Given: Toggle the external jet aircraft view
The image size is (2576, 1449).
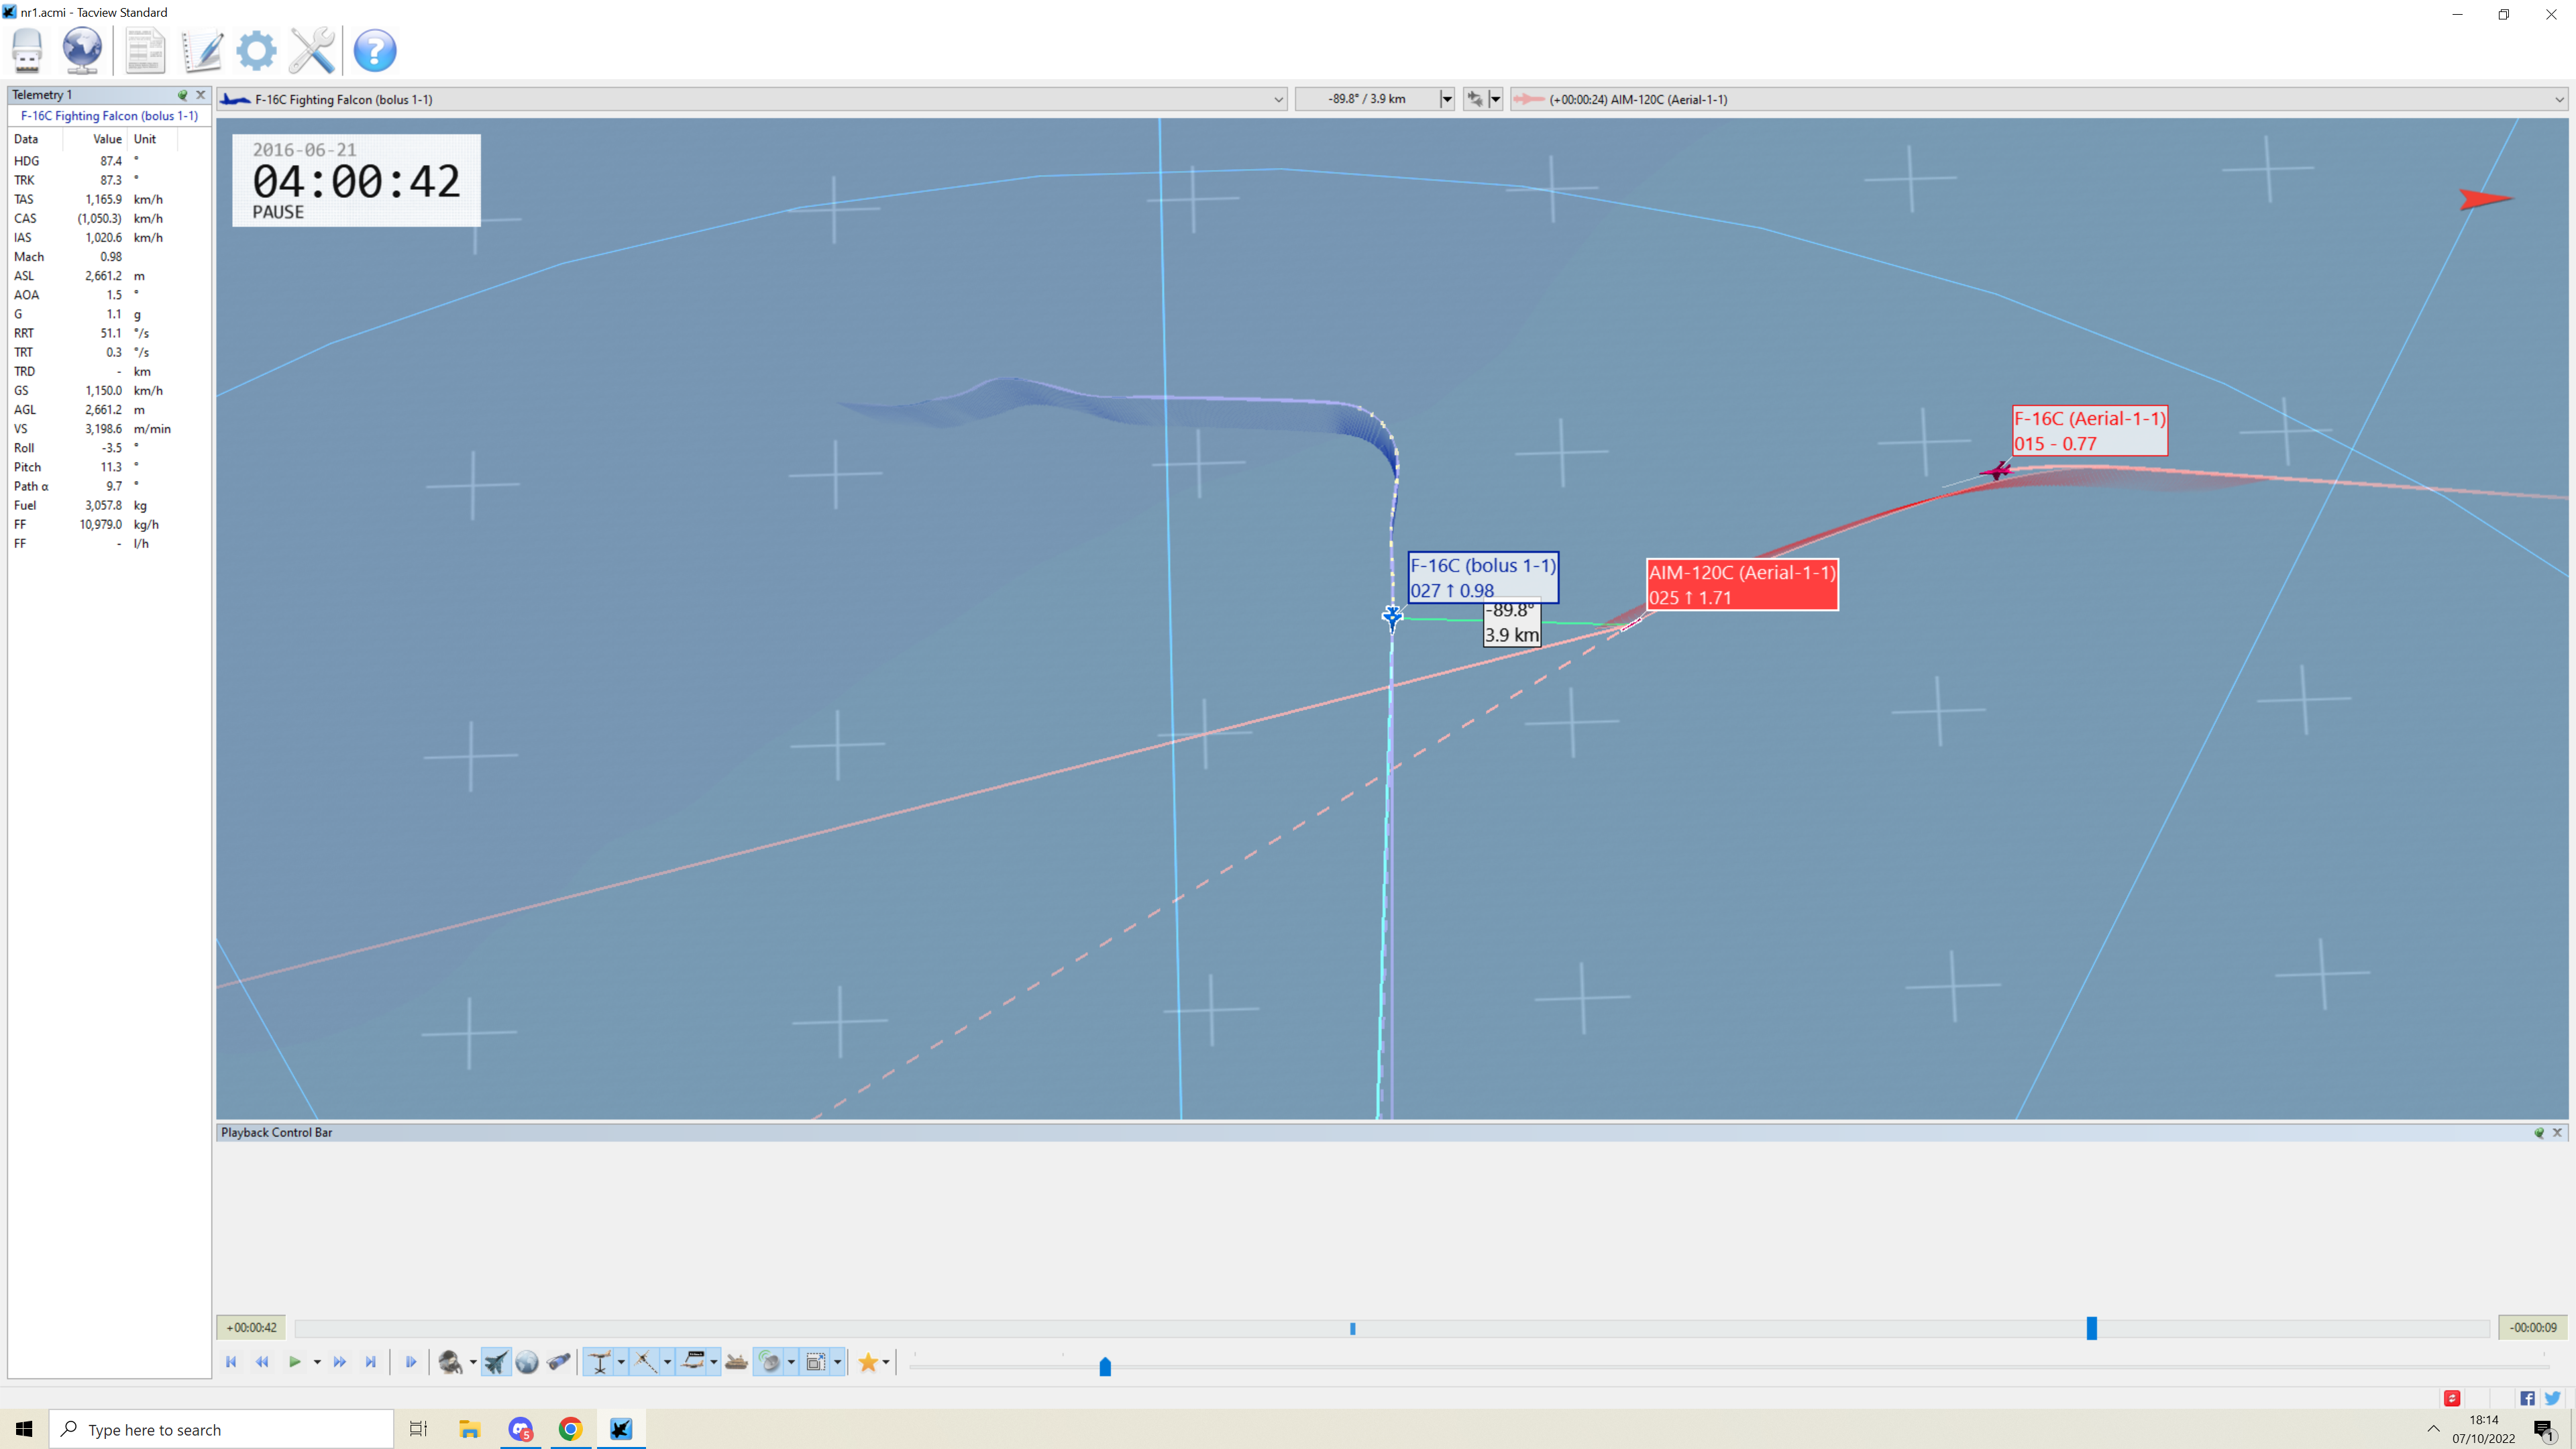Looking at the screenshot, I should point(496,1362).
